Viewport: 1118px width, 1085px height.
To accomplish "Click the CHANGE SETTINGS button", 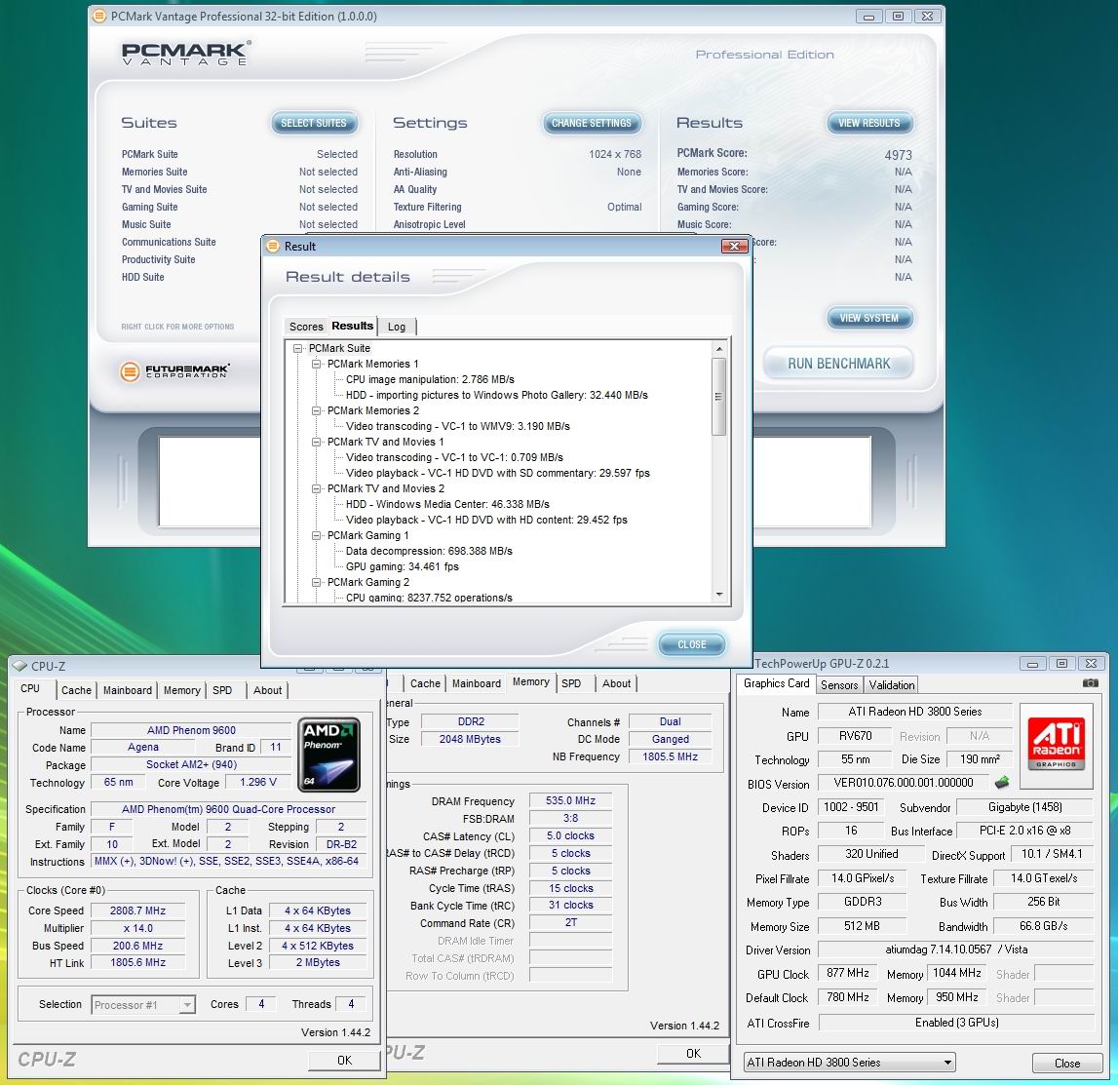I will pyautogui.click(x=592, y=124).
